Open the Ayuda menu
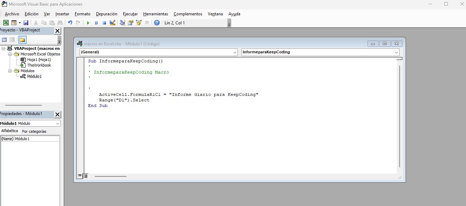466x206 pixels. (x=234, y=14)
